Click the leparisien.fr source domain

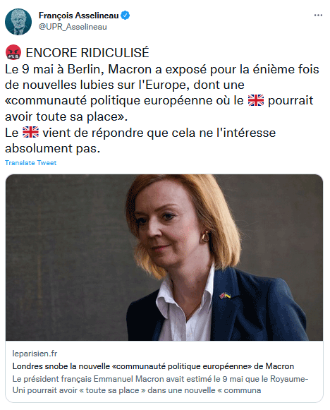[x=35, y=354]
